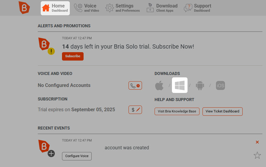Click '14 days left in your Bria Solo trial' text
Screen dimensions: 266x167
click(x=106, y=46)
